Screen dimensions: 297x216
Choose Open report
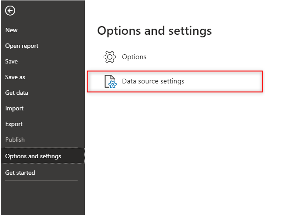[22, 46]
